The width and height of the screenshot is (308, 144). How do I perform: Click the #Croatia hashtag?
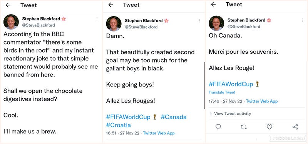click(x=119, y=125)
